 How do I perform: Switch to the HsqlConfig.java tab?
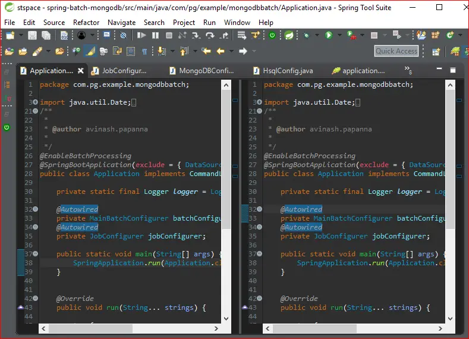[288, 71]
